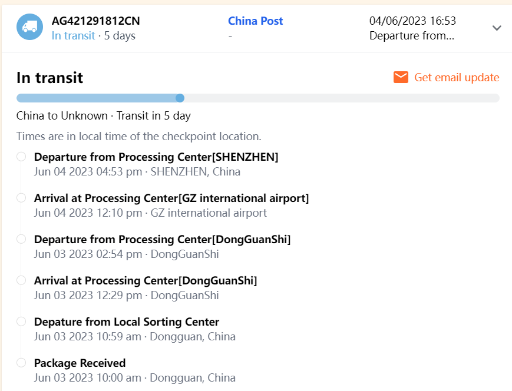Click the Package Received event title
This screenshot has height=391, width=512.
[x=80, y=363]
